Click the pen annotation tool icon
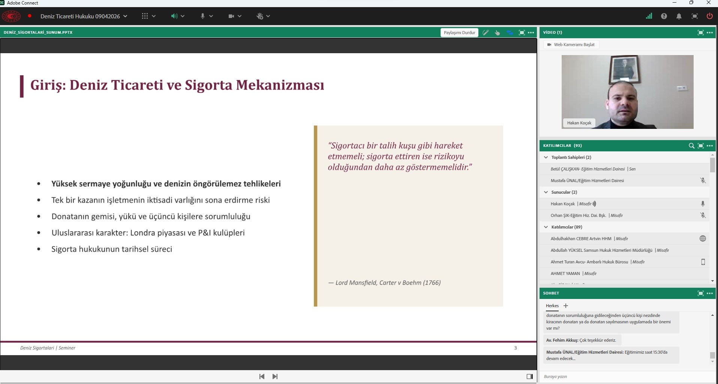This screenshot has height=384, width=718. click(x=486, y=33)
